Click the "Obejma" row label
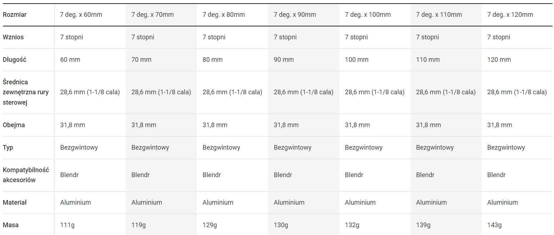554x235 pixels. pyautogui.click(x=14, y=125)
